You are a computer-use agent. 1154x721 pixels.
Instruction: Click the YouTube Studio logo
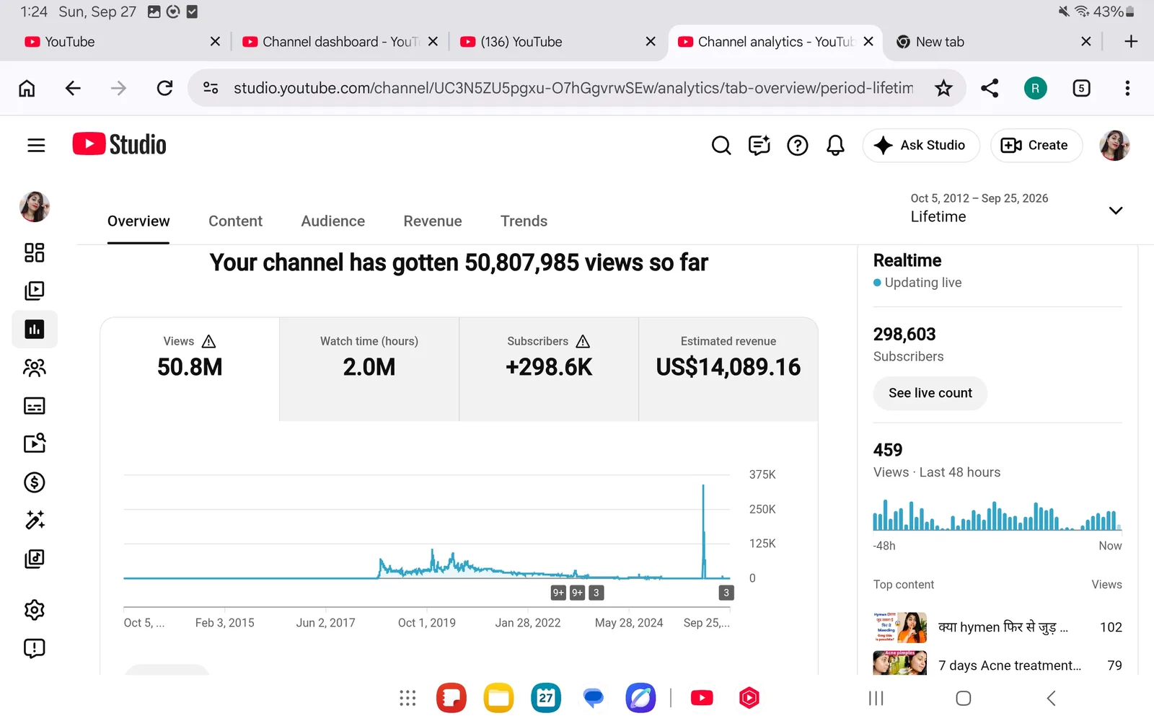(x=119, y=144)
